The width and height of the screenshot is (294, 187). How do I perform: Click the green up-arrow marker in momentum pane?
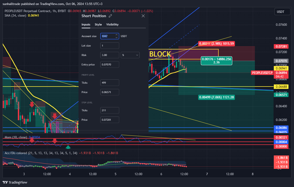coord(68,147)
